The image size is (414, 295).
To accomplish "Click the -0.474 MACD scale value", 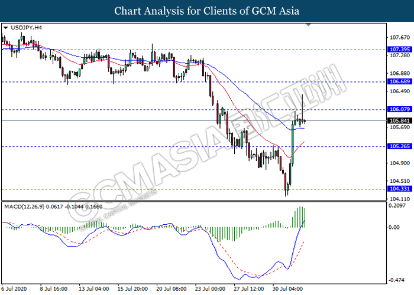I will click(x=396, y=280).
